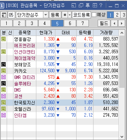The width and height of the screenshot is (127, 140).
Task: Click the black 신 badge for 솔루에타
Action: [4, 83]
